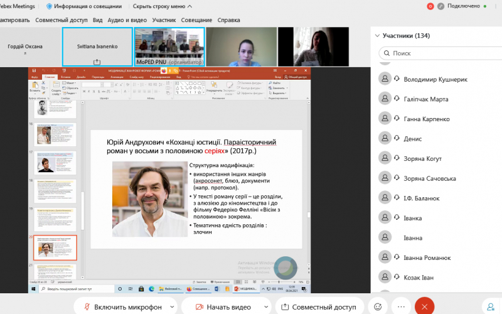Open Edge browser icon in shared taskbar

(151, 289)
